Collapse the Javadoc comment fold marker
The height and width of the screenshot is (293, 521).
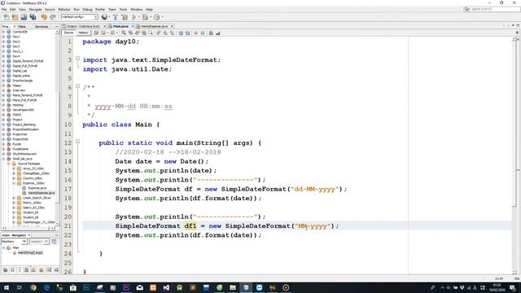tap(78, 86)
